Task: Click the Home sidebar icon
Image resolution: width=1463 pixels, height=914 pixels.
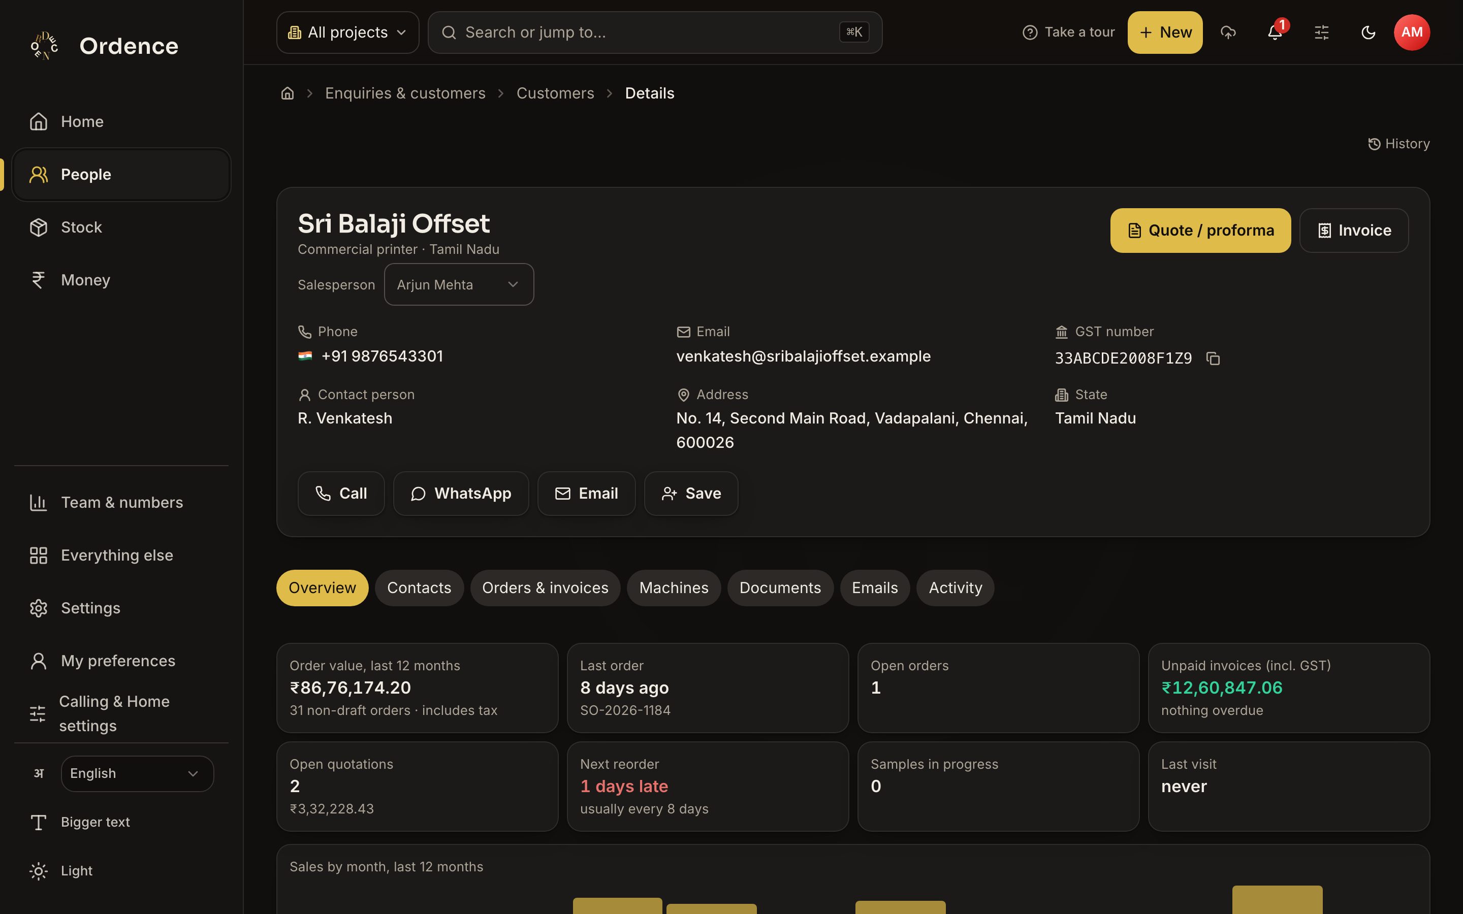Action: point(39,121)
